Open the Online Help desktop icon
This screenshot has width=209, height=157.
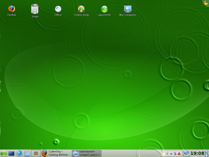tap(81, 11)
